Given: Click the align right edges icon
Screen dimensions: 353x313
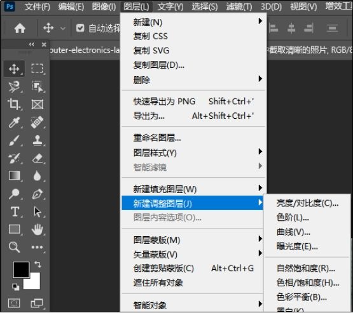Looking at the screenshot, I should (x=308, y=29).
